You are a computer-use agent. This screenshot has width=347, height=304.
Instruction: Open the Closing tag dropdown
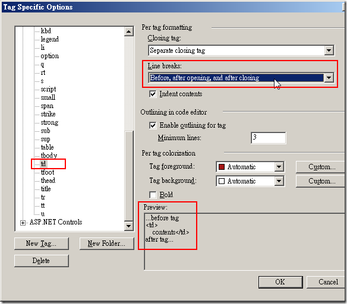(x=329, y=50)
